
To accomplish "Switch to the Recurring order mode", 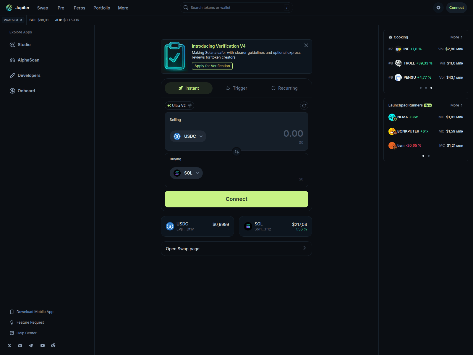I will point(284,88).
